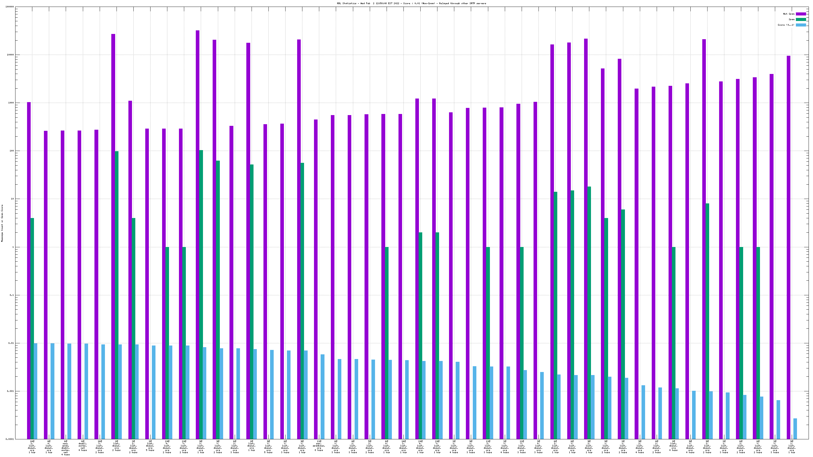Viewport: 813px width, 457px height.
Task: Click the RBL Statistics chart title
Action: [411, 4]
